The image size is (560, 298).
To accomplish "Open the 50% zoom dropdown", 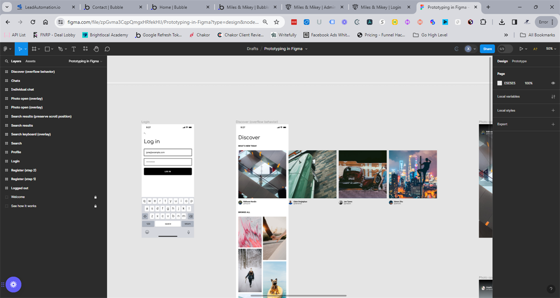I will coord(551,49).
